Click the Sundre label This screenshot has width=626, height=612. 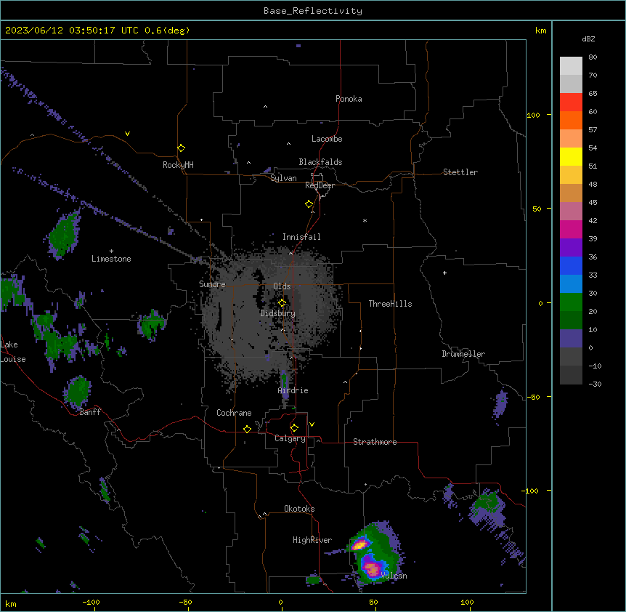[x=212, y=284]
